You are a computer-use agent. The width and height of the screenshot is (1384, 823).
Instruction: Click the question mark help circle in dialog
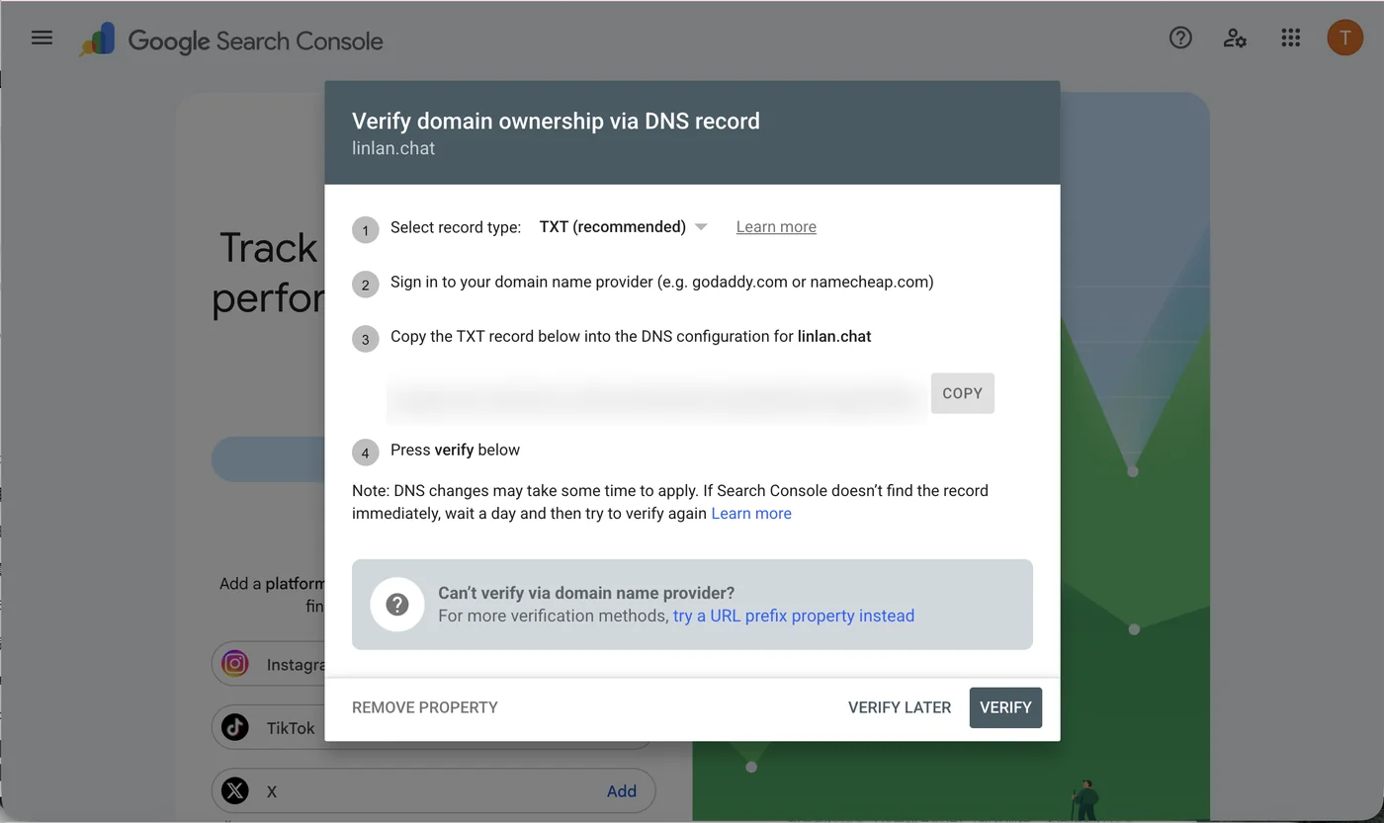click(x=397, y=605)
